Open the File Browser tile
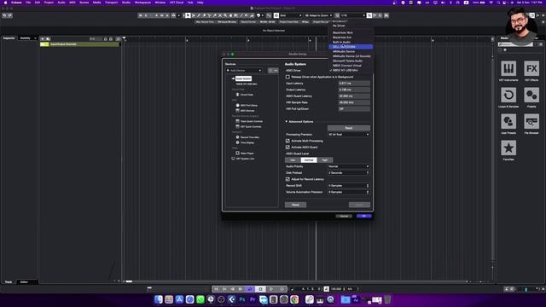This screenshot has height=307, width=546. 531,121
